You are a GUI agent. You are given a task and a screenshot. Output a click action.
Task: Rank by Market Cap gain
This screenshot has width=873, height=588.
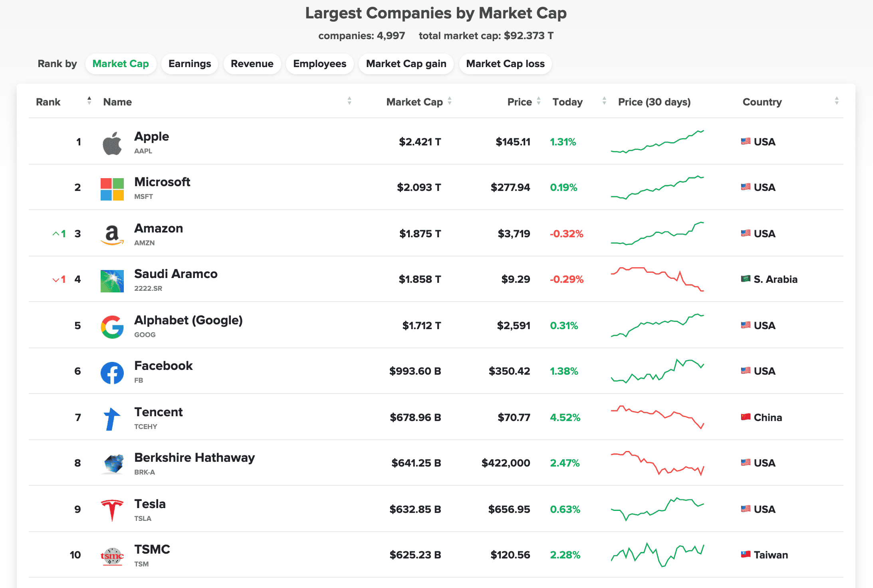406,64
